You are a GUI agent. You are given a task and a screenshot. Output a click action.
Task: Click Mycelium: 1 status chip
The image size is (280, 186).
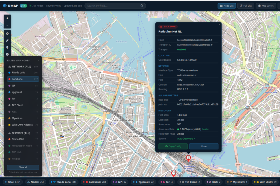[x=237, y=182]
